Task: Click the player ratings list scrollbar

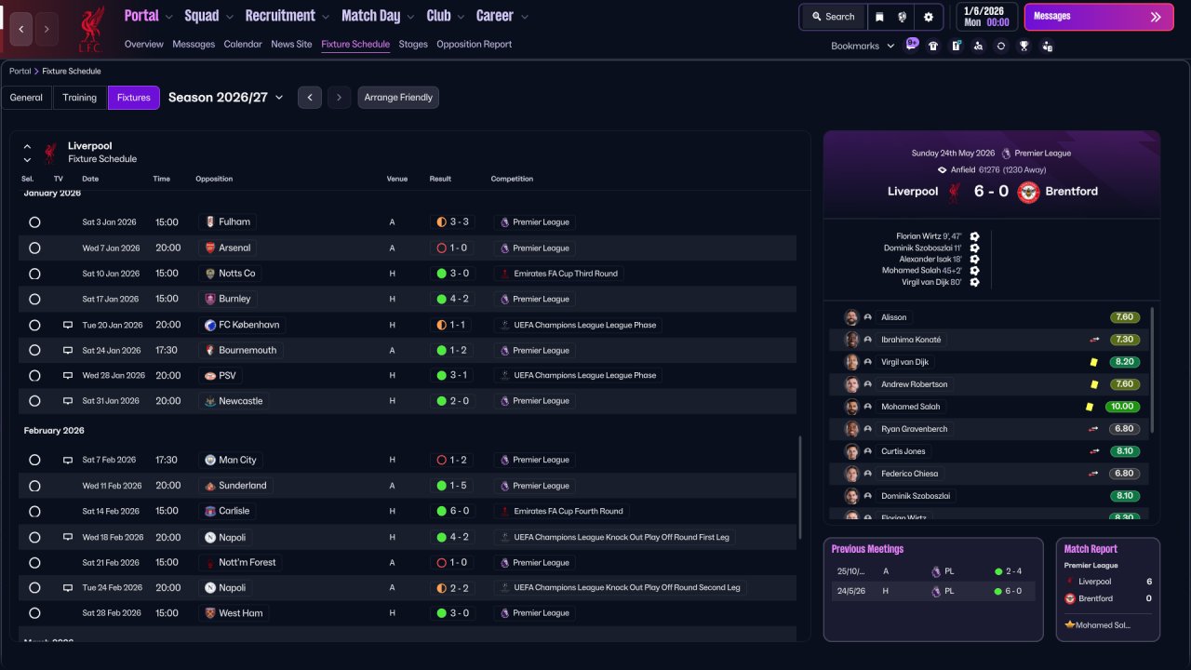Action: pyautogui.click(x=1152, y=370)
